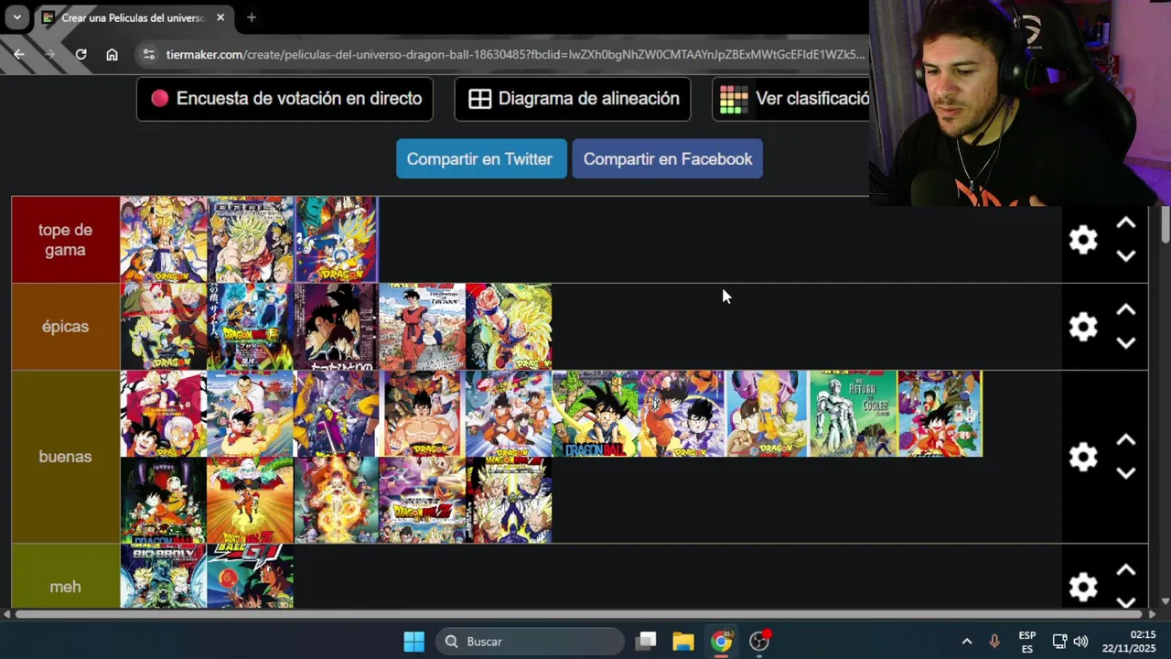Select History of Trunks poster in épicas row
The width and height of the screenshot is (1171, 659).
[422, 327]
